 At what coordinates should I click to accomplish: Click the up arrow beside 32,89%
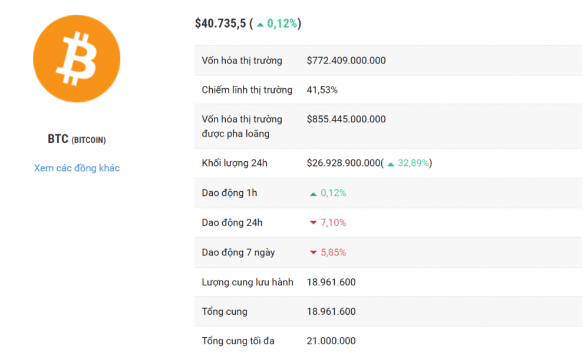point(391,164)
